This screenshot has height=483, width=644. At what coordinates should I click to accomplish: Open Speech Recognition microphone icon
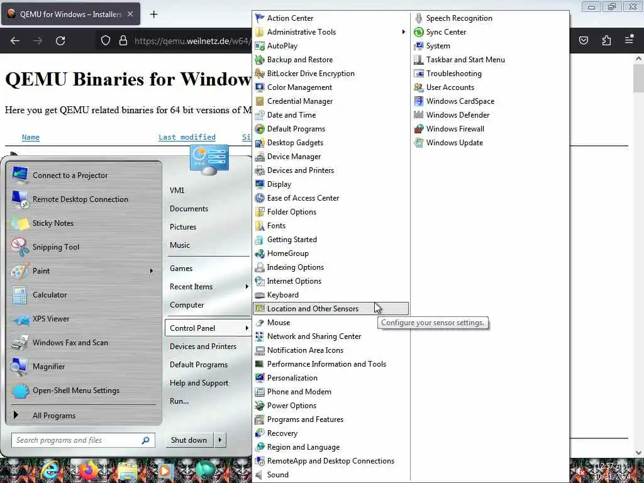(418, 18)
